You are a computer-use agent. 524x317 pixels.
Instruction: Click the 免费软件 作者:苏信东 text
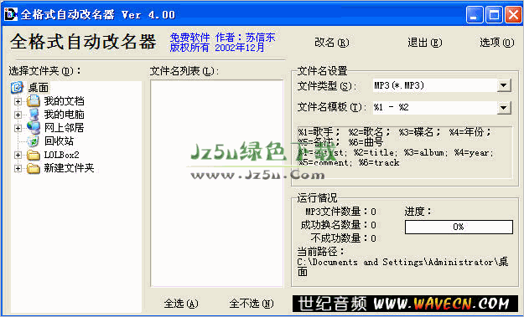coord(222,38)
